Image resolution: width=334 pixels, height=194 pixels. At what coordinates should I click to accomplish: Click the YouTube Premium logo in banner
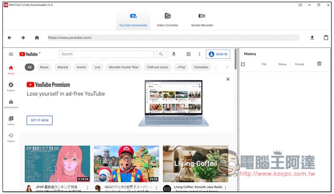point(48,85)
